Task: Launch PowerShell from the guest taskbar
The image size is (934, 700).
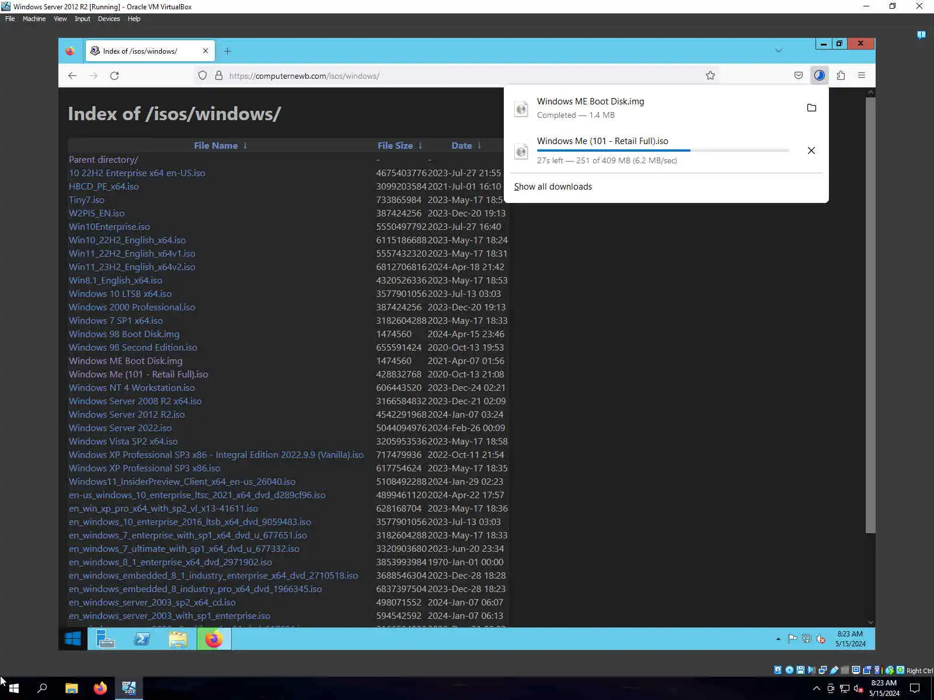Action: coord(142,639)
